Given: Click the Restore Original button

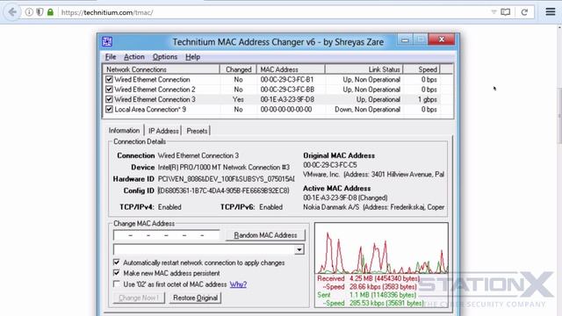Looking at the screenshot, I should click(195, 298).
